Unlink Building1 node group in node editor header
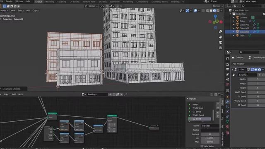The image size is (265, 149). tap(121, 94)
